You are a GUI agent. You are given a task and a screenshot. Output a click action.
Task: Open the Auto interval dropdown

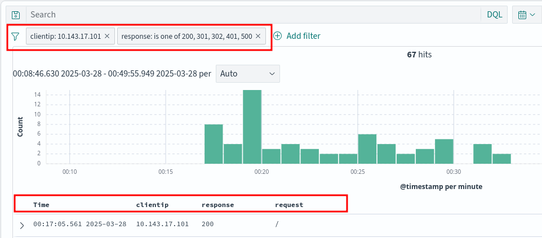[247, 74]
